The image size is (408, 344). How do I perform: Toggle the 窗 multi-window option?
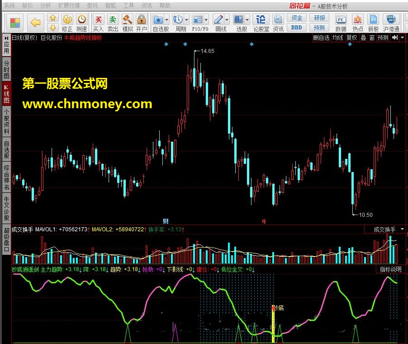pos(372,38)
